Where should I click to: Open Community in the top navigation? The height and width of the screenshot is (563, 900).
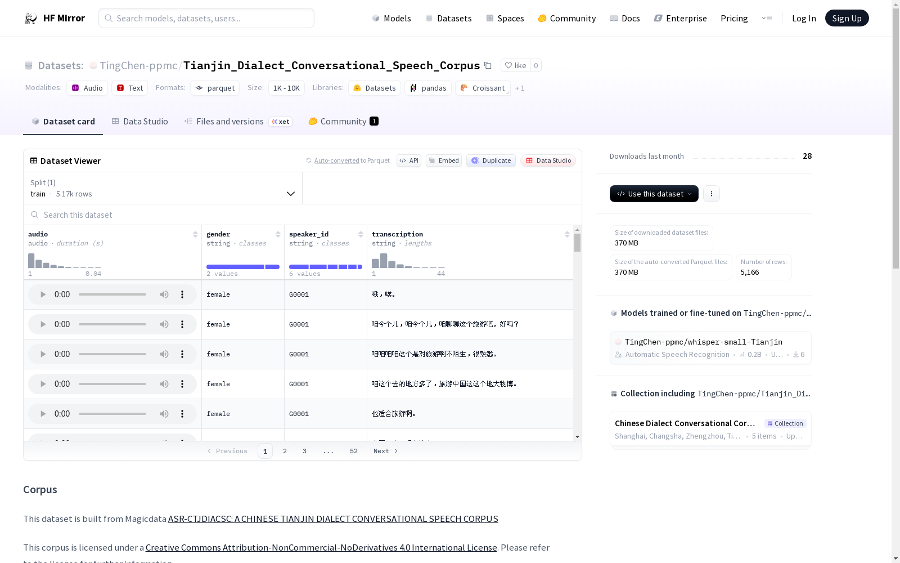[x=567, y=19]
